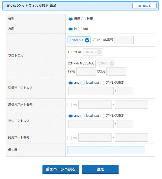Screen dimensions: 162x179
Task: Click the 優先度 row label
Action: tap(13, 150)
